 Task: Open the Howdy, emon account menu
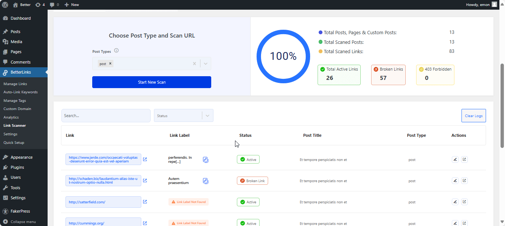point(478,4)
